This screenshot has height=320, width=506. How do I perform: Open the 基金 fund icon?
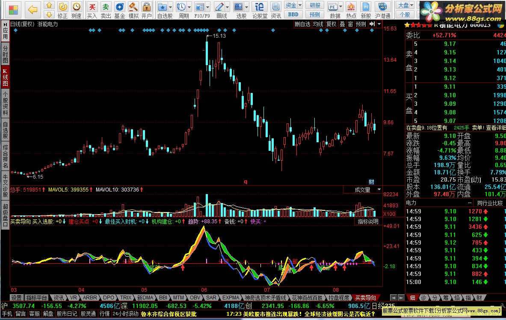pos(119,10)
